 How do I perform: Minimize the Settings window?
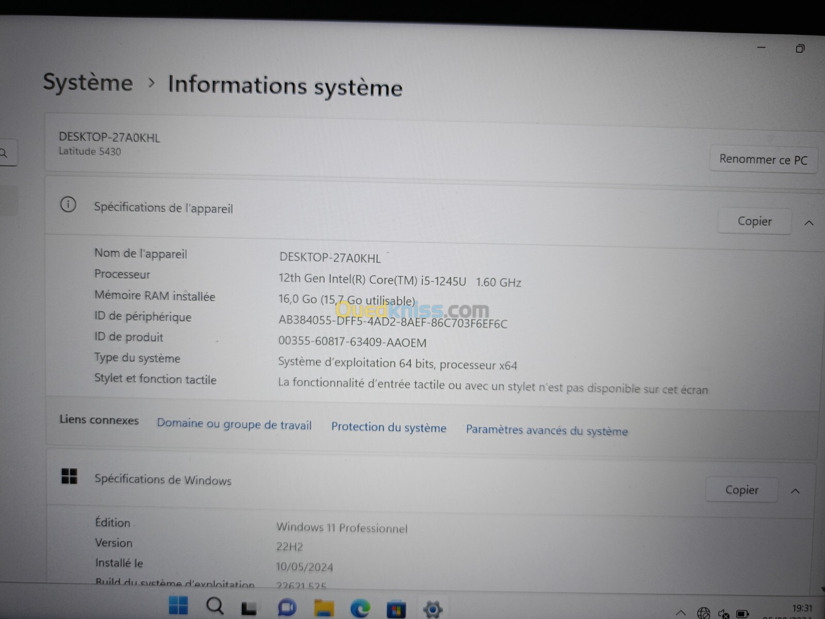point(761,47)
